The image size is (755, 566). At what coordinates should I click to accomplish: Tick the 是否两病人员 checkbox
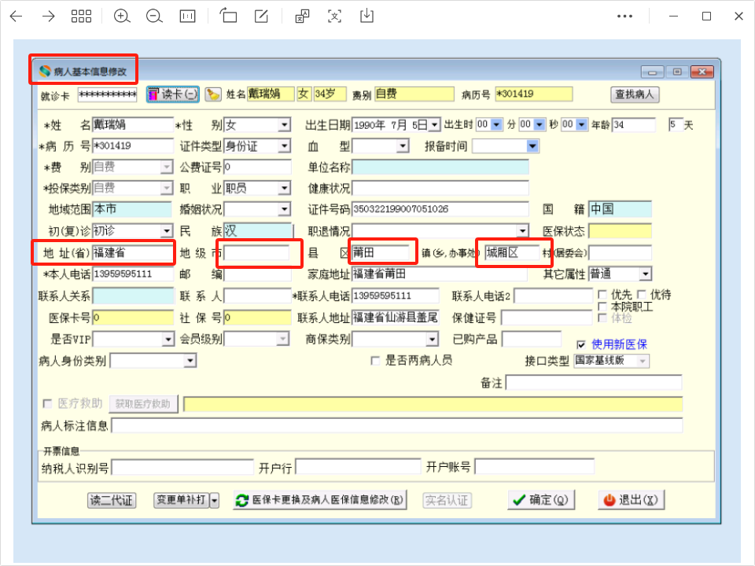pyautogui.click(x=375, y=361)
